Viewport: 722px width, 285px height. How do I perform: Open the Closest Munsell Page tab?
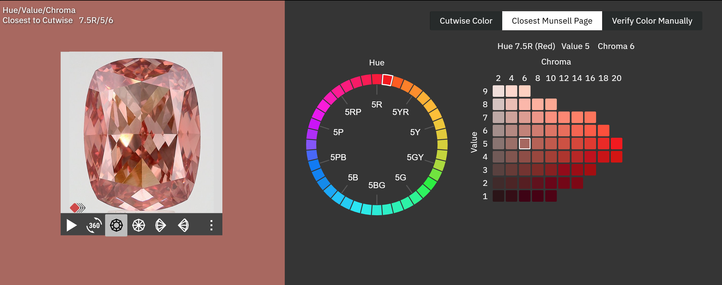click(552, 21)
